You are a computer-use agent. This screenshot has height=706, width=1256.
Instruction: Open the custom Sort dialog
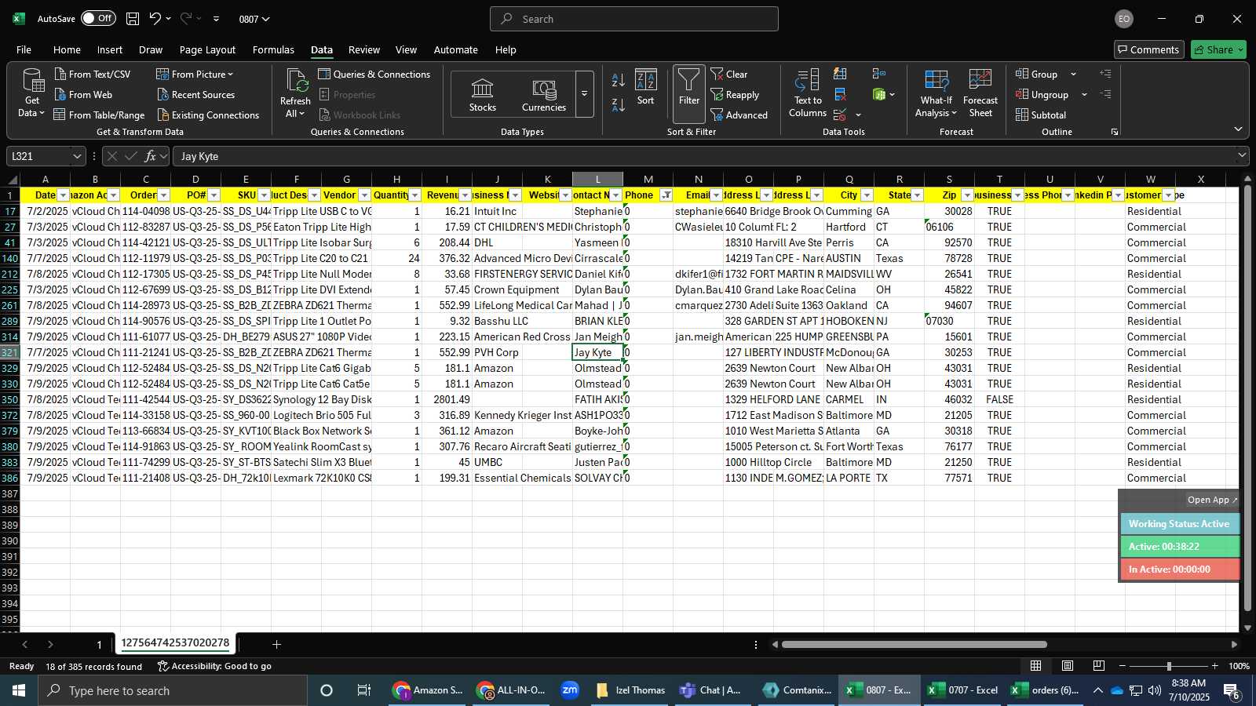(645, 88)
